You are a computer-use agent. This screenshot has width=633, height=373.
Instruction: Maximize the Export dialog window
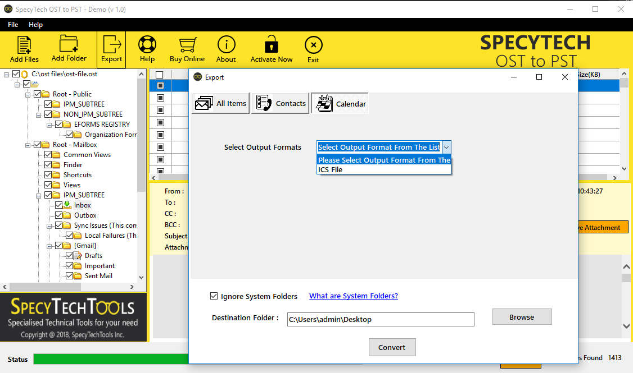pyautogui.click(x=539, y=77)
